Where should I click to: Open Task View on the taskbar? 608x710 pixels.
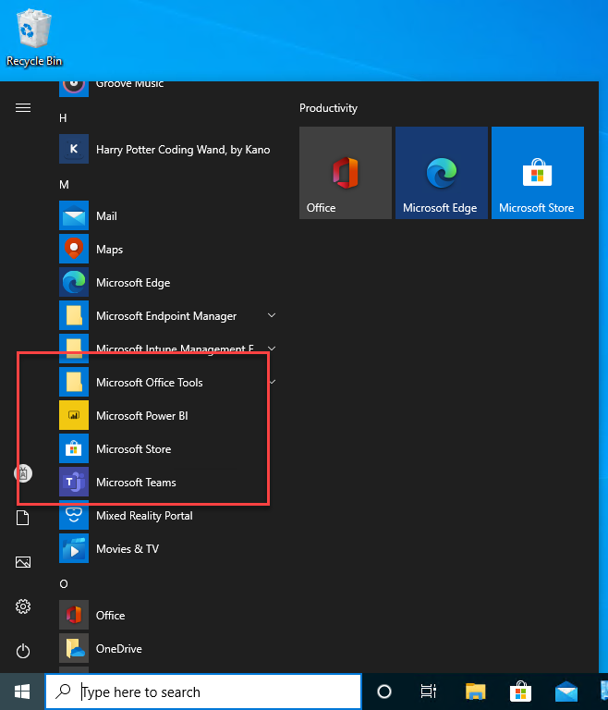tap(428, 692)
